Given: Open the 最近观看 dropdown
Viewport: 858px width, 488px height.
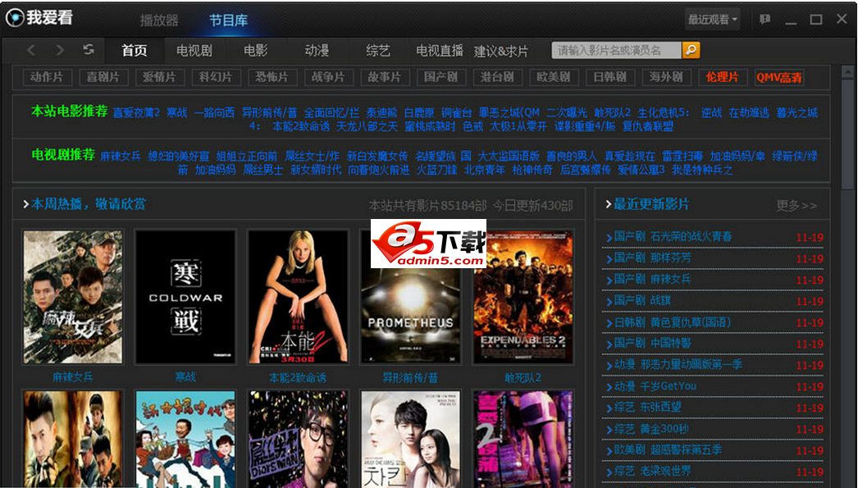Looking at the screenshot, I should [x=713, y=20].
